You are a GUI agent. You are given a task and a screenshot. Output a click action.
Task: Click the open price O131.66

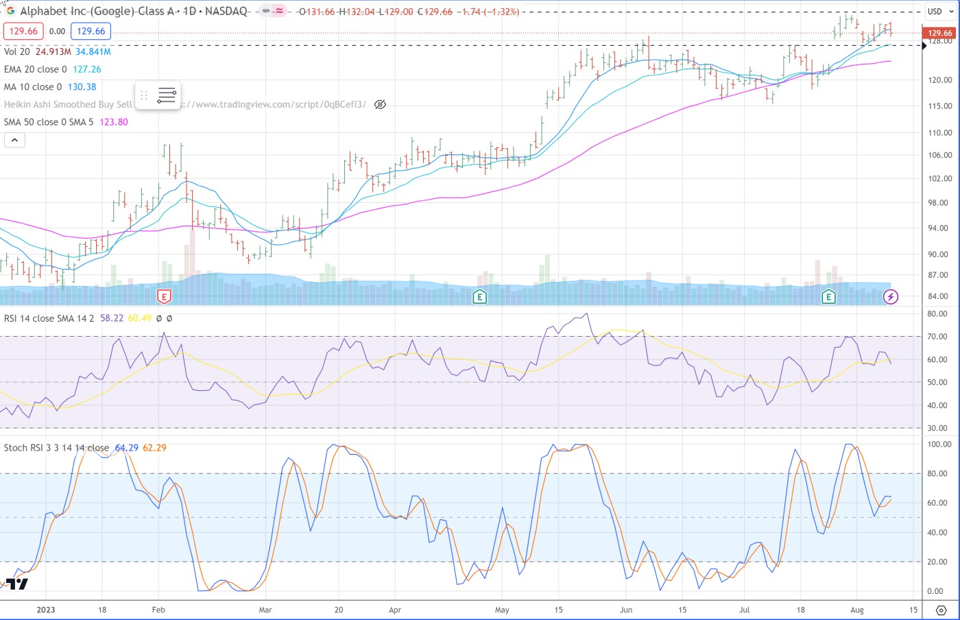pos(317,12)
